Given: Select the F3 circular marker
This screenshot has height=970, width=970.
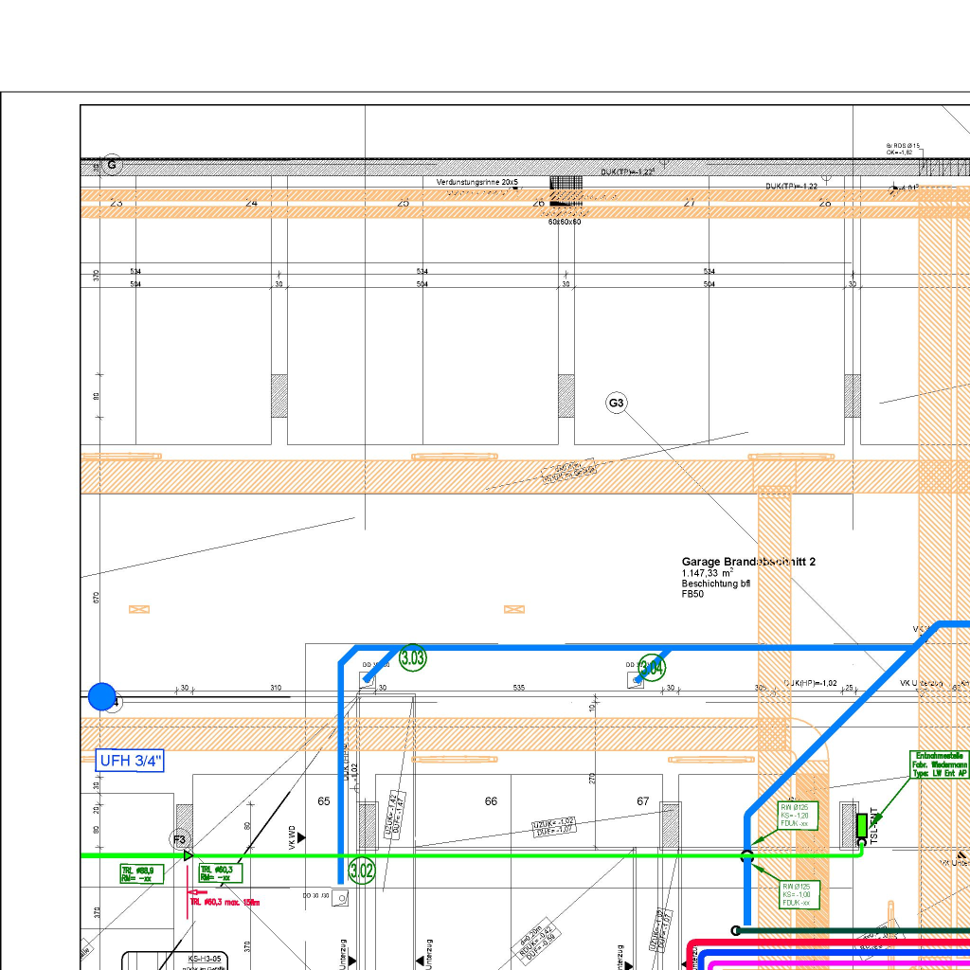Looking at the screenshot, I should [180, 839].
